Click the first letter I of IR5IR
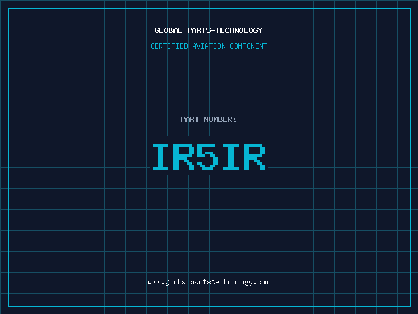 [x=161, y=157]
